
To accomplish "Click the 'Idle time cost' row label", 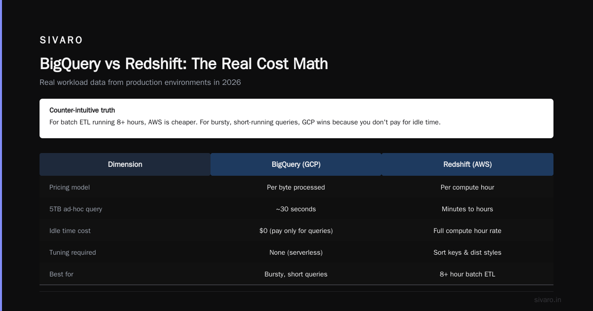I will 70,231.
